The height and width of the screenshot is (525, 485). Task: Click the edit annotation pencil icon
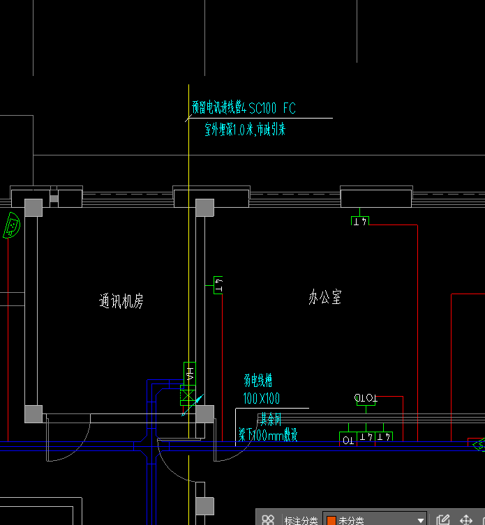pyautogui.click(x=442, y=519)
